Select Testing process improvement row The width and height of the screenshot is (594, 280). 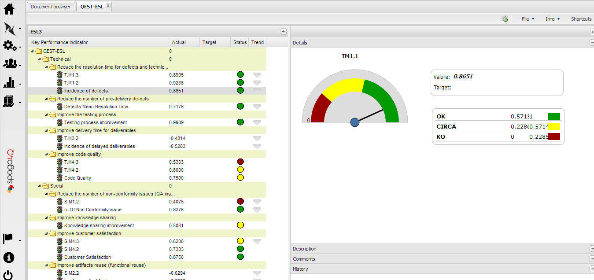147,122
